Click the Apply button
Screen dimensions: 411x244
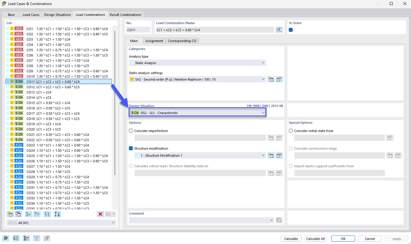click(396, 239)
